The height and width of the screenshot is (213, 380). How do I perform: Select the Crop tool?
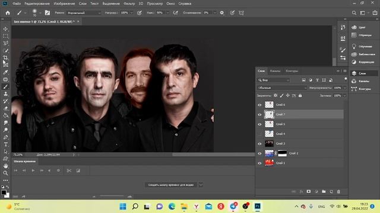[5, 58]
